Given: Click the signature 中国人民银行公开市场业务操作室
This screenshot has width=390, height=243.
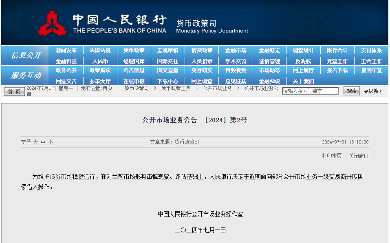Looking at the screenshot, I should (x=200, y=214).
